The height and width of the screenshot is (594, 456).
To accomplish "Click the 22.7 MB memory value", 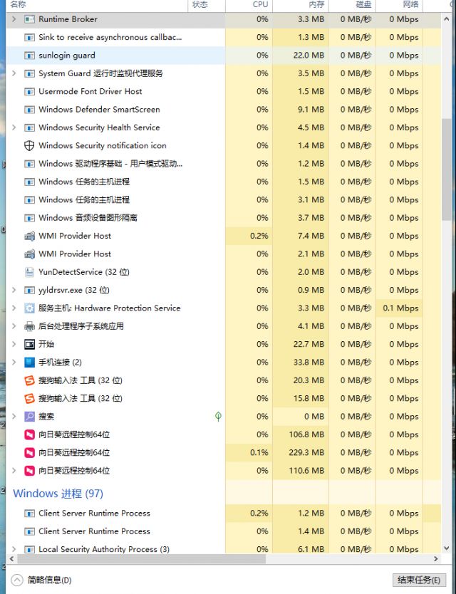I will click(x=309, y=344).
